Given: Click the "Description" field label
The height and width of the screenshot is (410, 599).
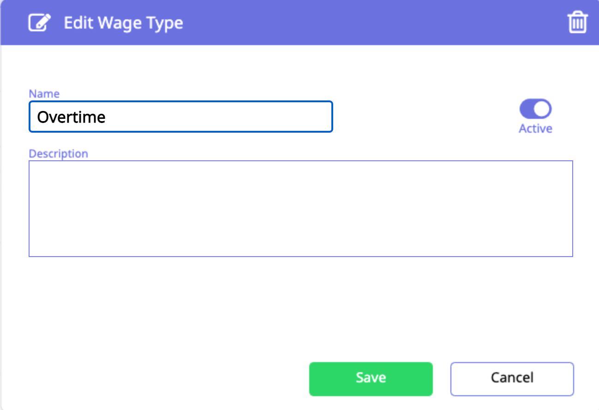Looking at the screenshot, I should [59, 153].
